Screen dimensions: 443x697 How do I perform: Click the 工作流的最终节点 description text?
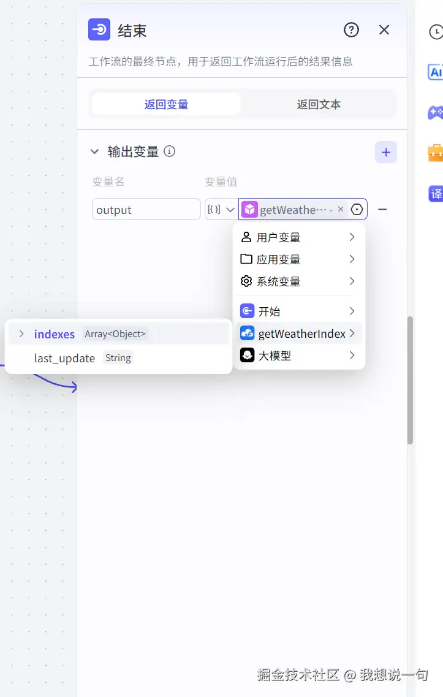[221, 61]
